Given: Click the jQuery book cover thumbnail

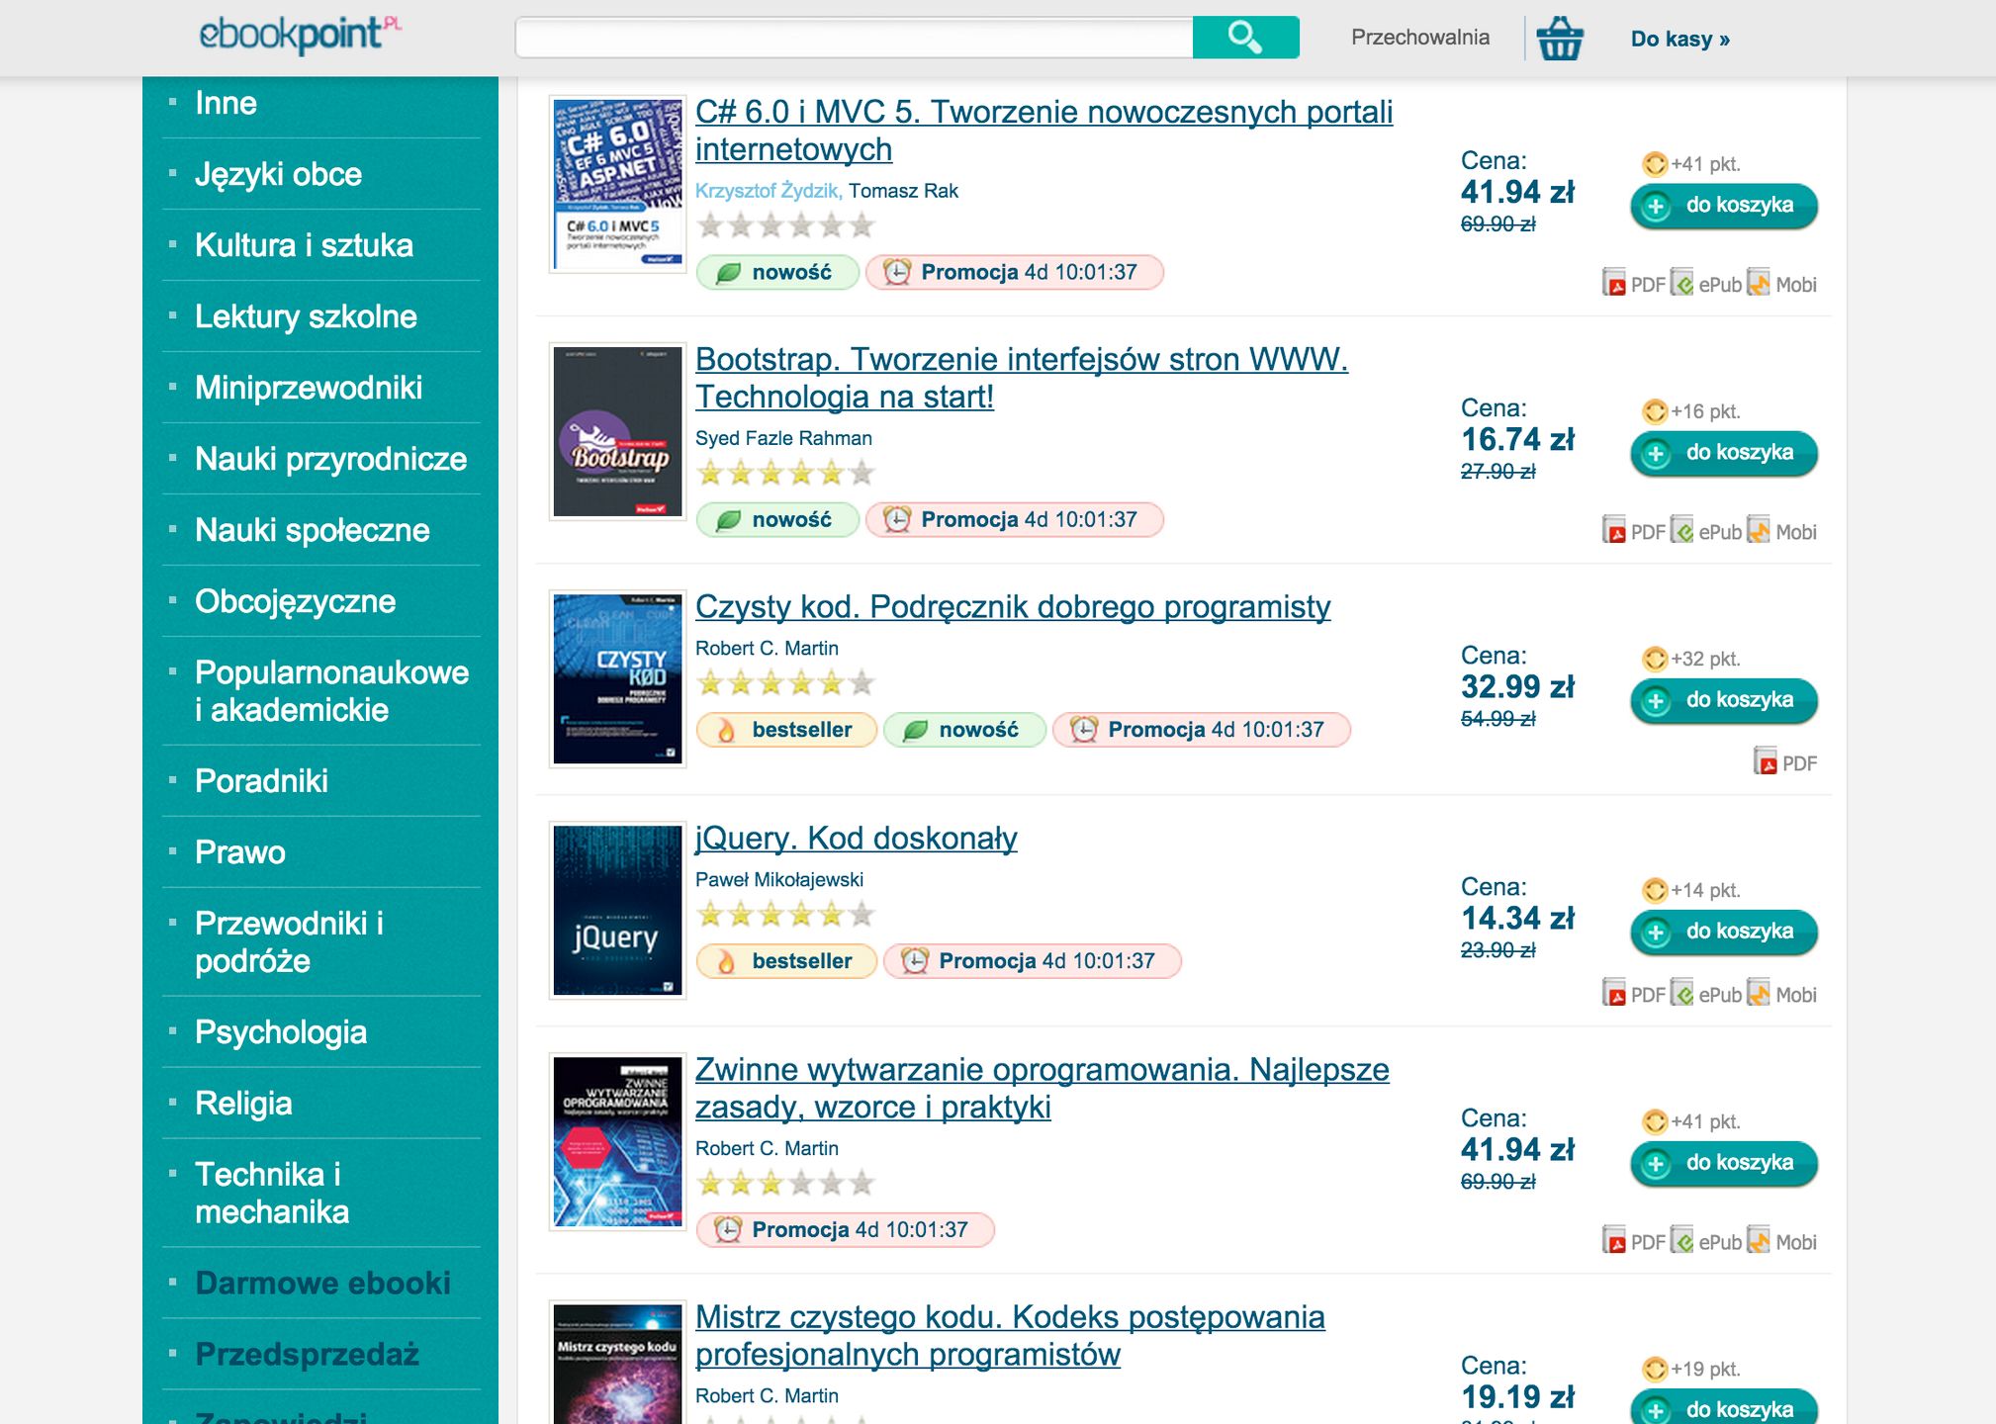Looking at the screenshot, I should click(617, 910).
